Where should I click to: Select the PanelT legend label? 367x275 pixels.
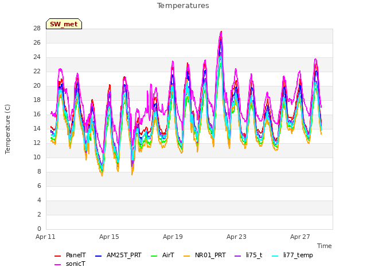pos(76,255)
